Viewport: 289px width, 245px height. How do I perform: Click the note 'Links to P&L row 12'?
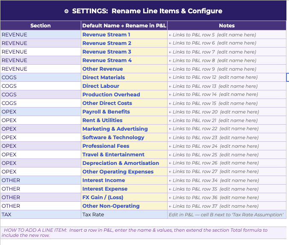point(227,78)
